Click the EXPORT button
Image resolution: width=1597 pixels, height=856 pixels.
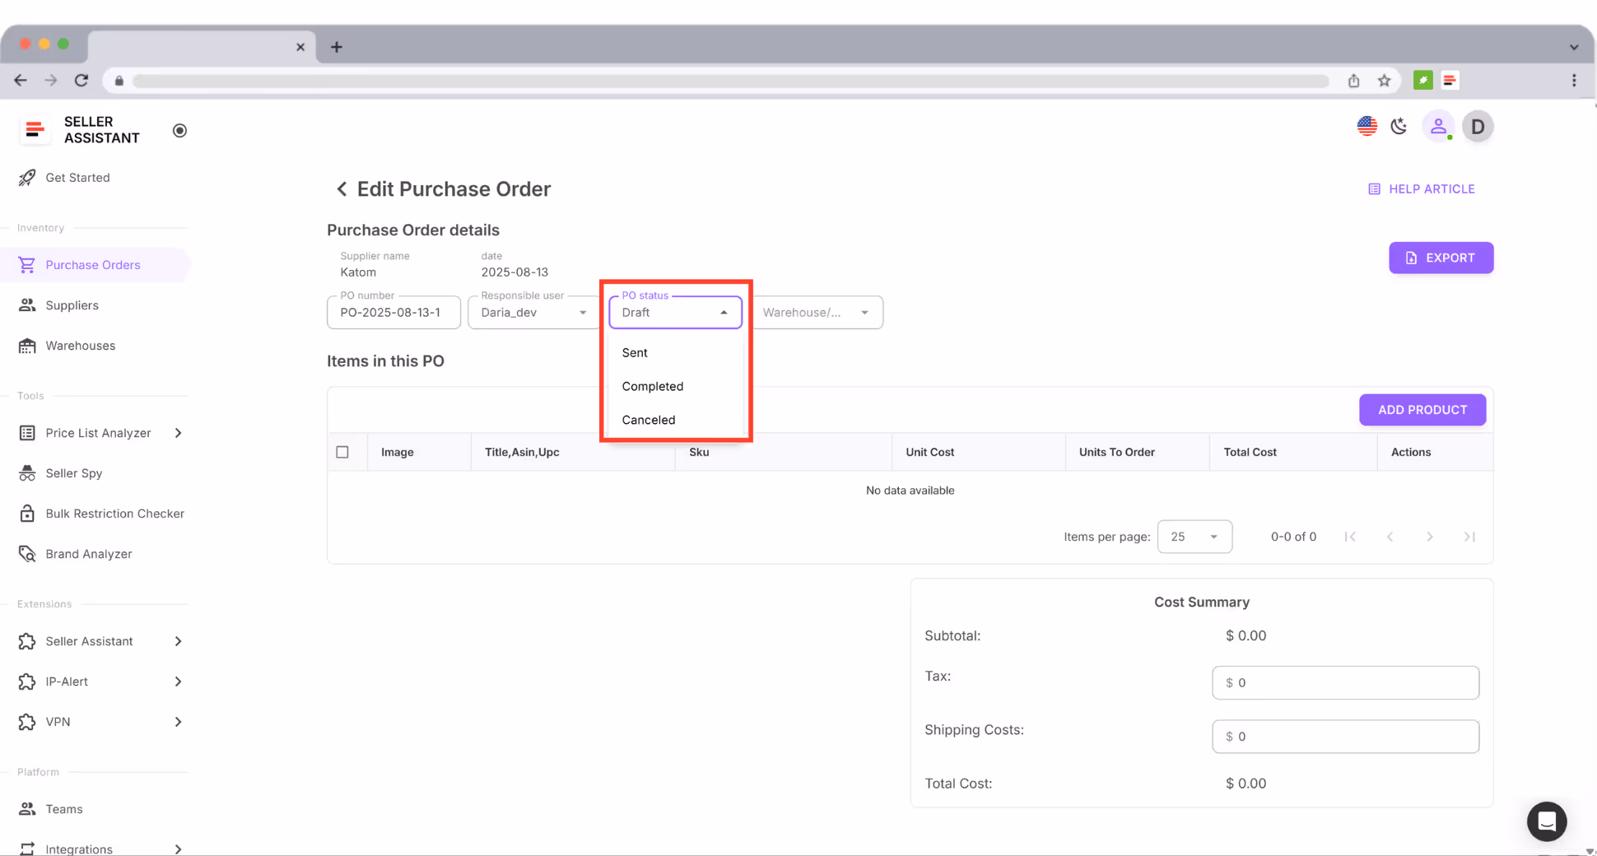coord(1441,258)
